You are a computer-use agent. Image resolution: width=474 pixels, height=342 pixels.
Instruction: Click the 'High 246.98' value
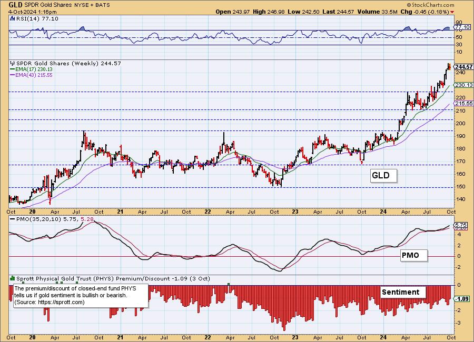point(269,12)
